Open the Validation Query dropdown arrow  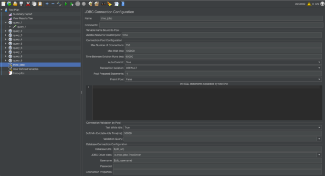[319, 139]
